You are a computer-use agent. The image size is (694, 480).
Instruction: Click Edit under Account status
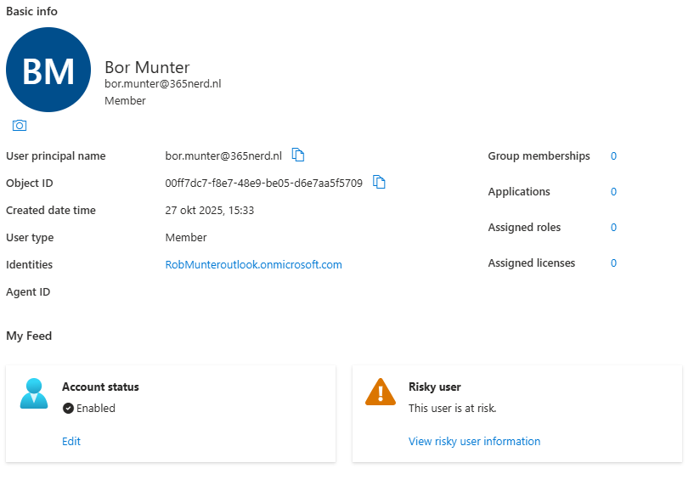(x=71, y=442)
